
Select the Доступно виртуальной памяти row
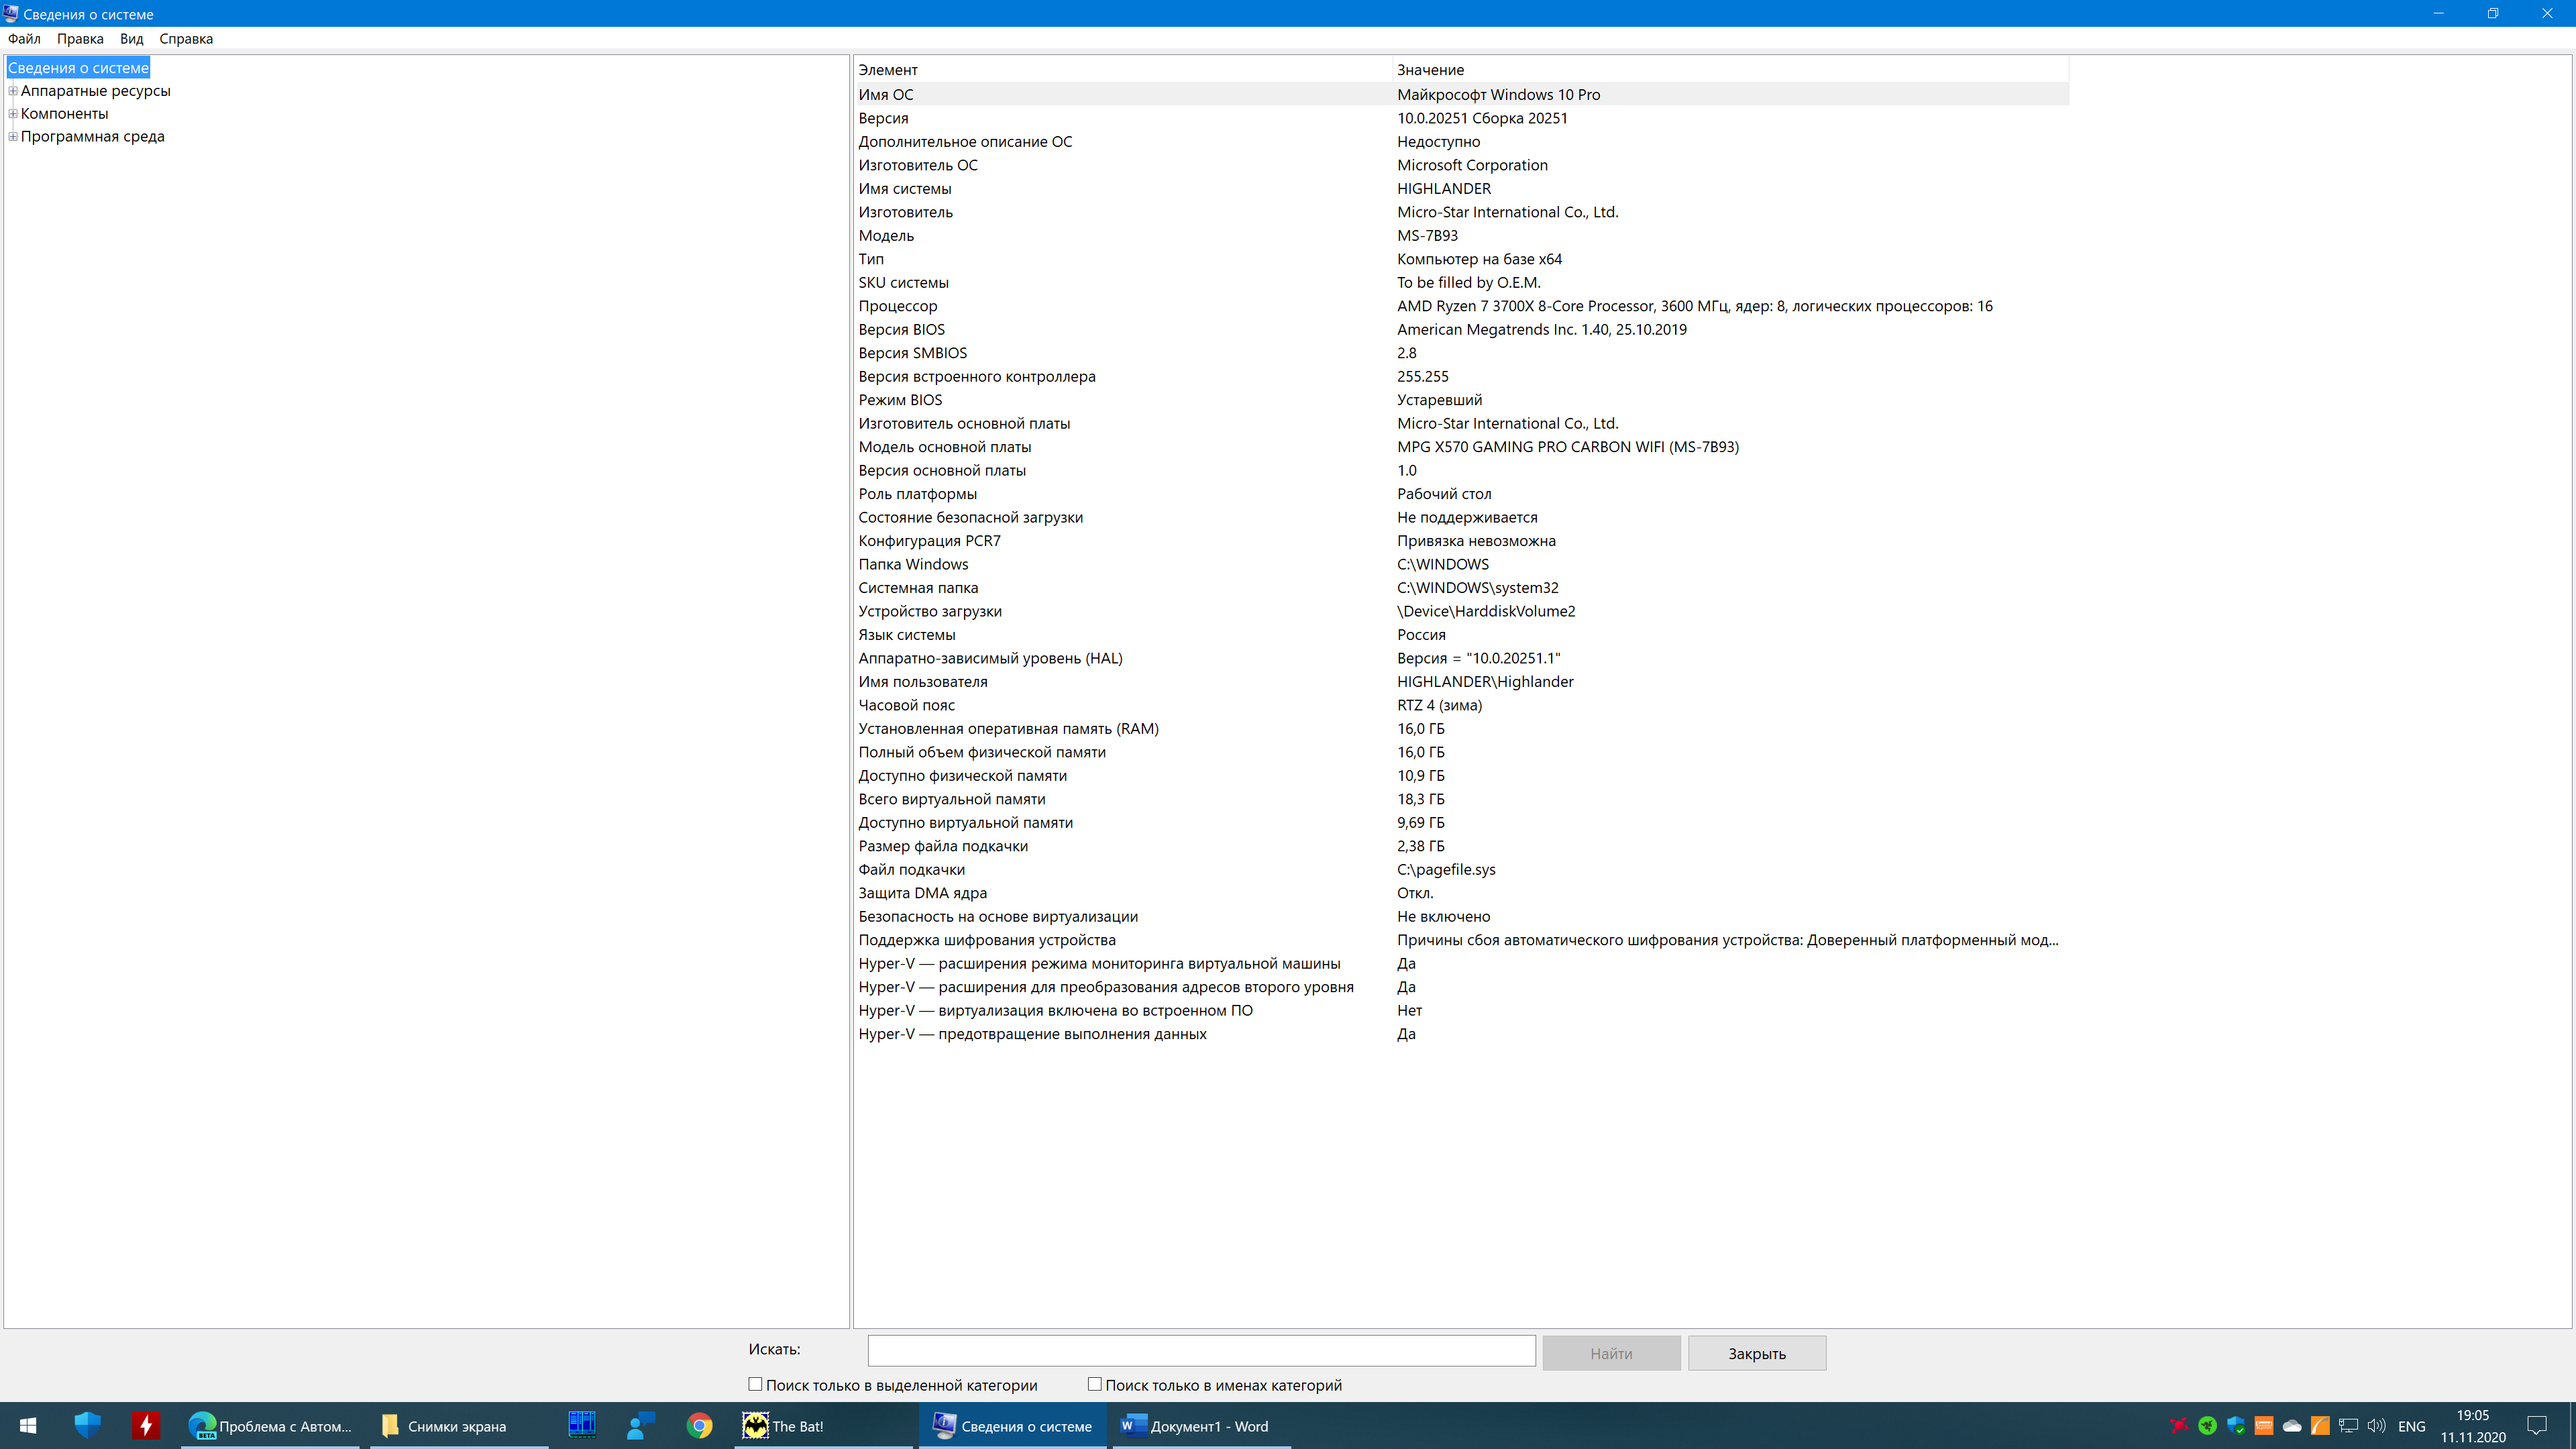point(1462,822)
